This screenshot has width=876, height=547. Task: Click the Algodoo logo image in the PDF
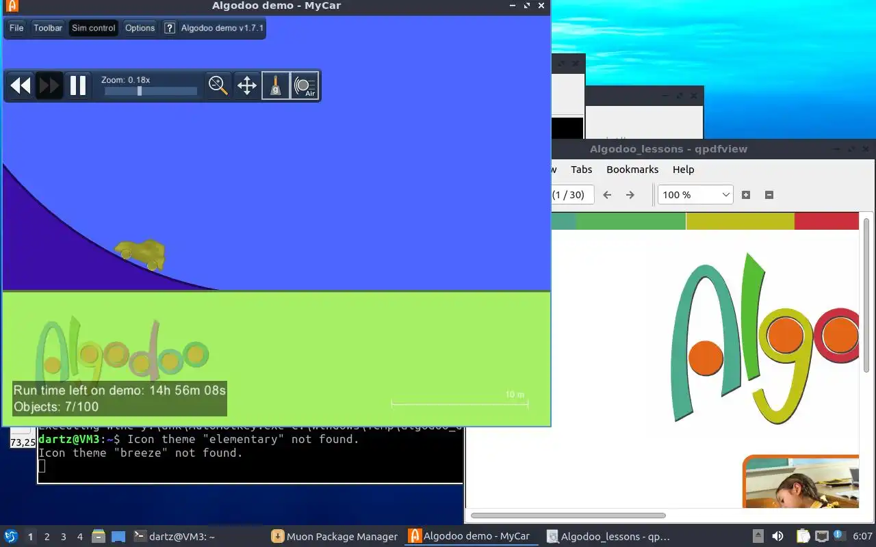tap(764, 338)
